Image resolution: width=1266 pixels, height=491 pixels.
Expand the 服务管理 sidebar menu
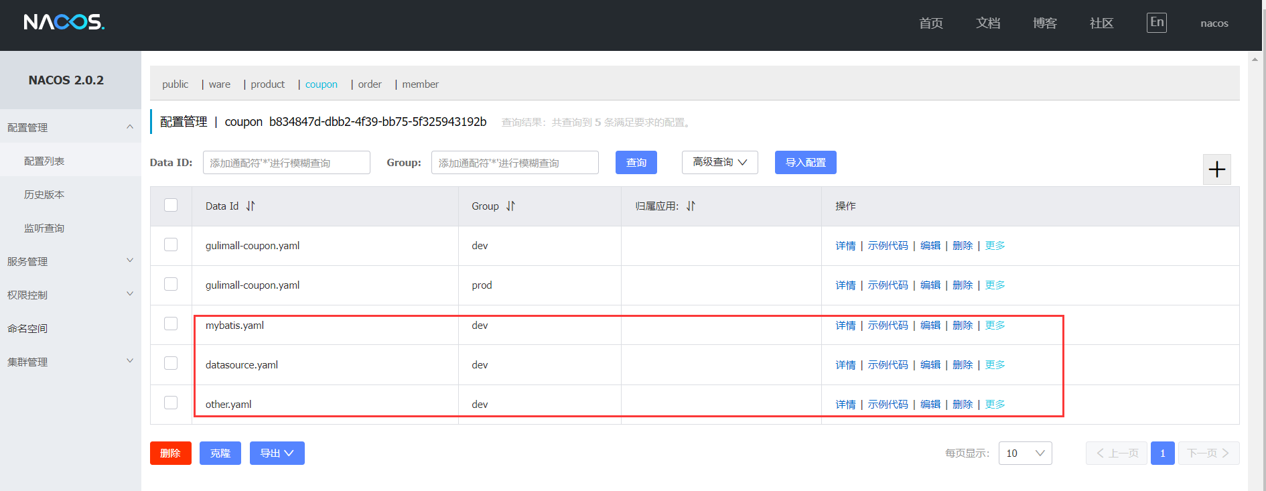70,261
